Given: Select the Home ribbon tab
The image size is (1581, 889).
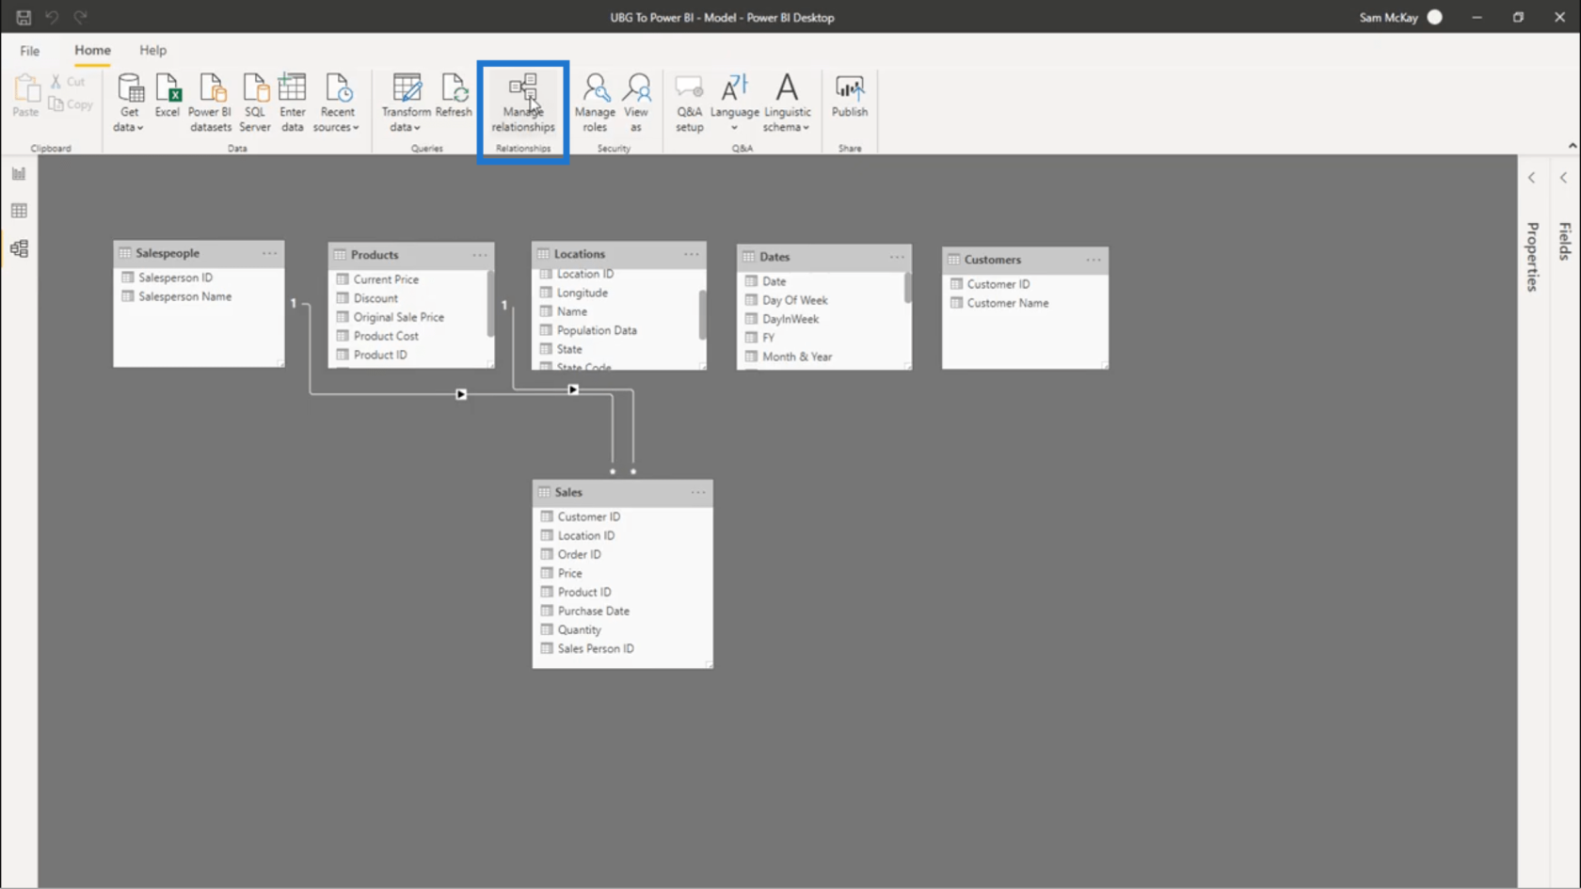Looking at the screenshot, I should [x=92, y=50].
